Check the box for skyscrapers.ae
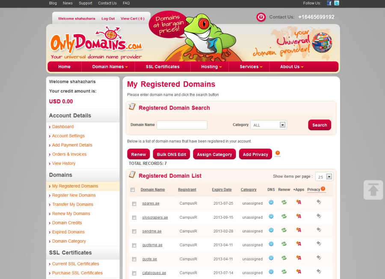The height and width of the screenshot is (279, 385). (134, 217)
